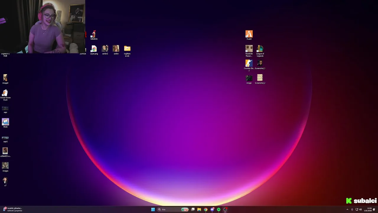Open File Explorer from taskbar
Screen dimensions: 378x213
click(x=199, y=209)
